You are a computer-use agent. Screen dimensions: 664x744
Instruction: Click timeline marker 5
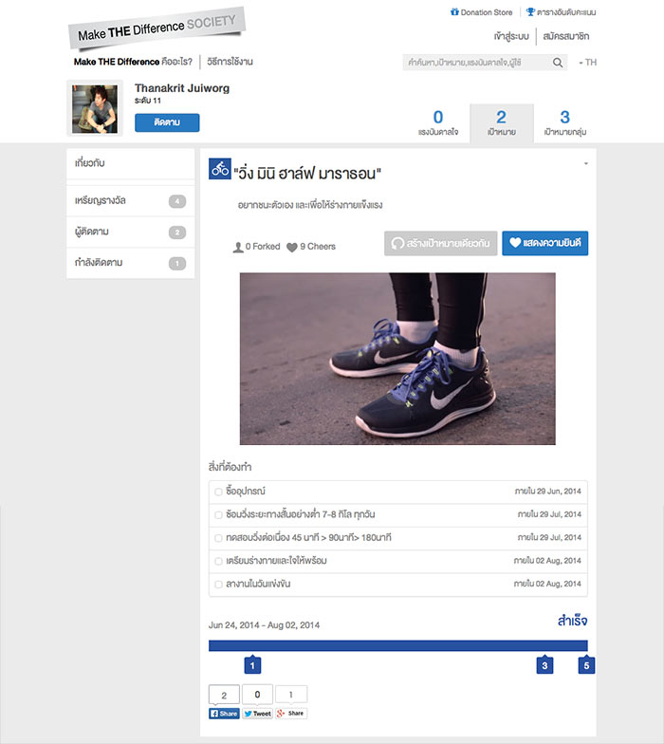click(586, 664)
